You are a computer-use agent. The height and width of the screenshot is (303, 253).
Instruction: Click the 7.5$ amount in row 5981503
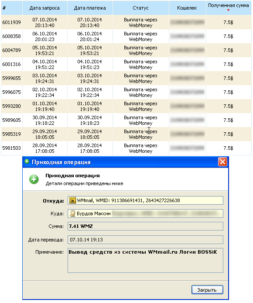(x=229, y=148)
